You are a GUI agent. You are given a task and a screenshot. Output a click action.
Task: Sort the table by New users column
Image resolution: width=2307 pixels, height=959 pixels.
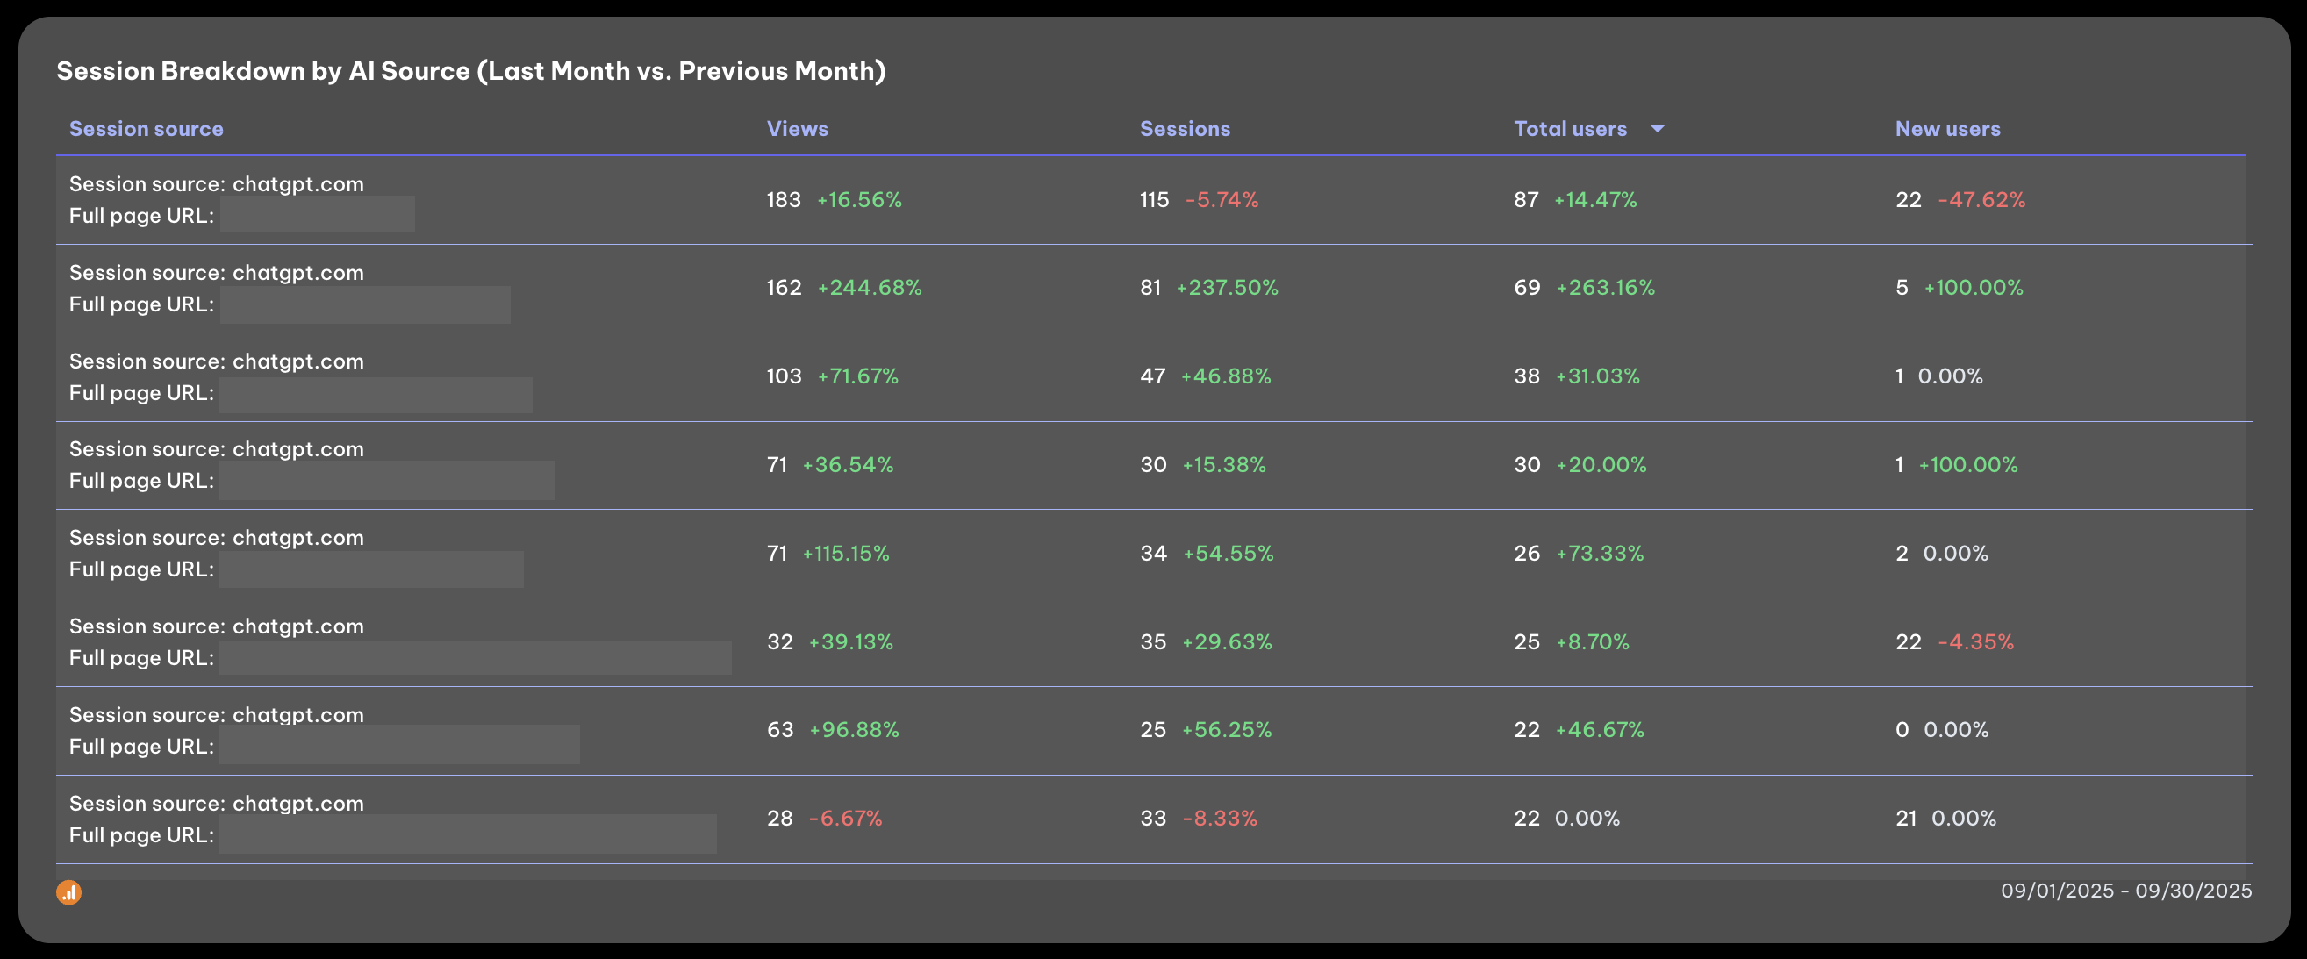pos(1947,128)
